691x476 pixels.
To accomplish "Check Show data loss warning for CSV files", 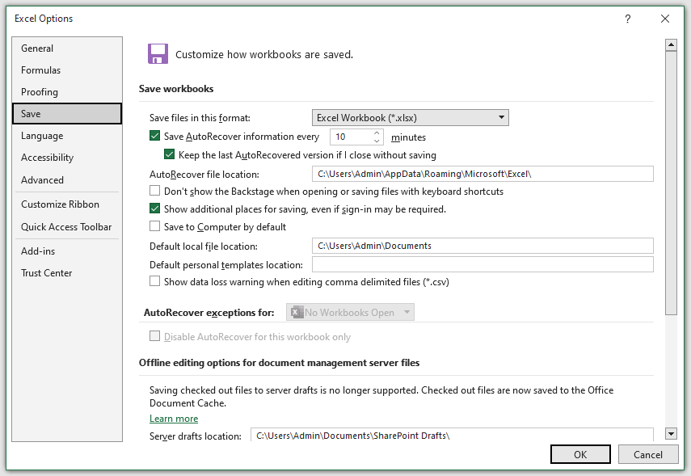I will 154,281.
